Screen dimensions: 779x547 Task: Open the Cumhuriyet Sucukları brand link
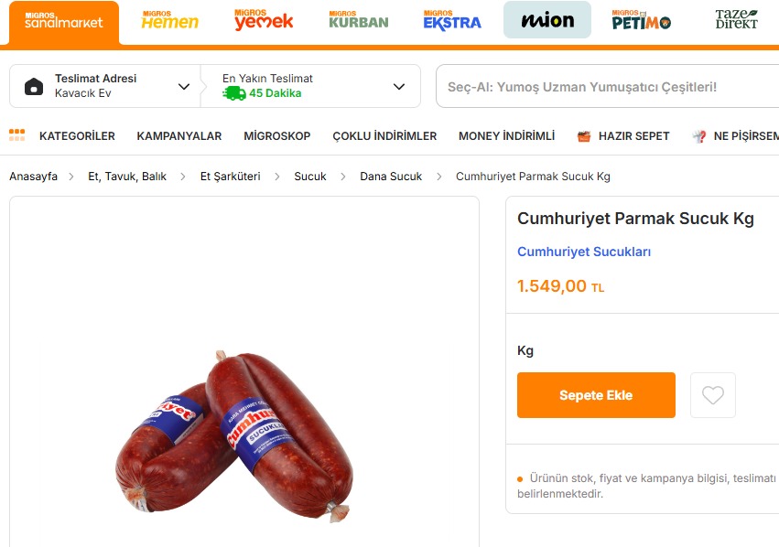[x=584, y=252]
